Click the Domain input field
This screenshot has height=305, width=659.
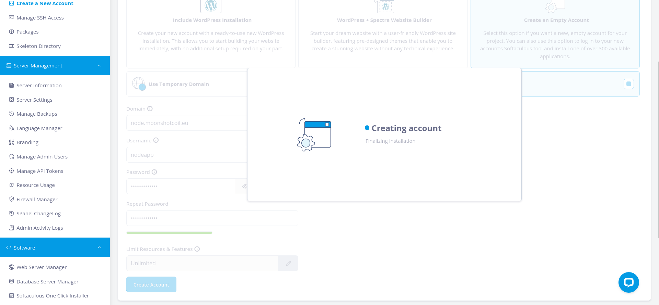pyautogui.click(x=187, y=123)
